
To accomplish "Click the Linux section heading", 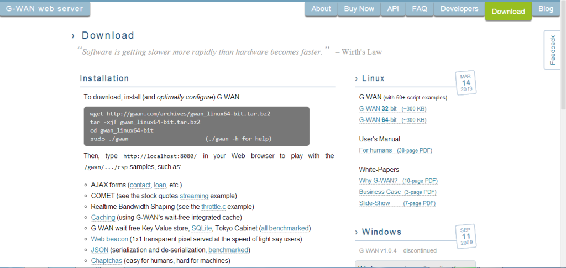I will click(373, 78).
